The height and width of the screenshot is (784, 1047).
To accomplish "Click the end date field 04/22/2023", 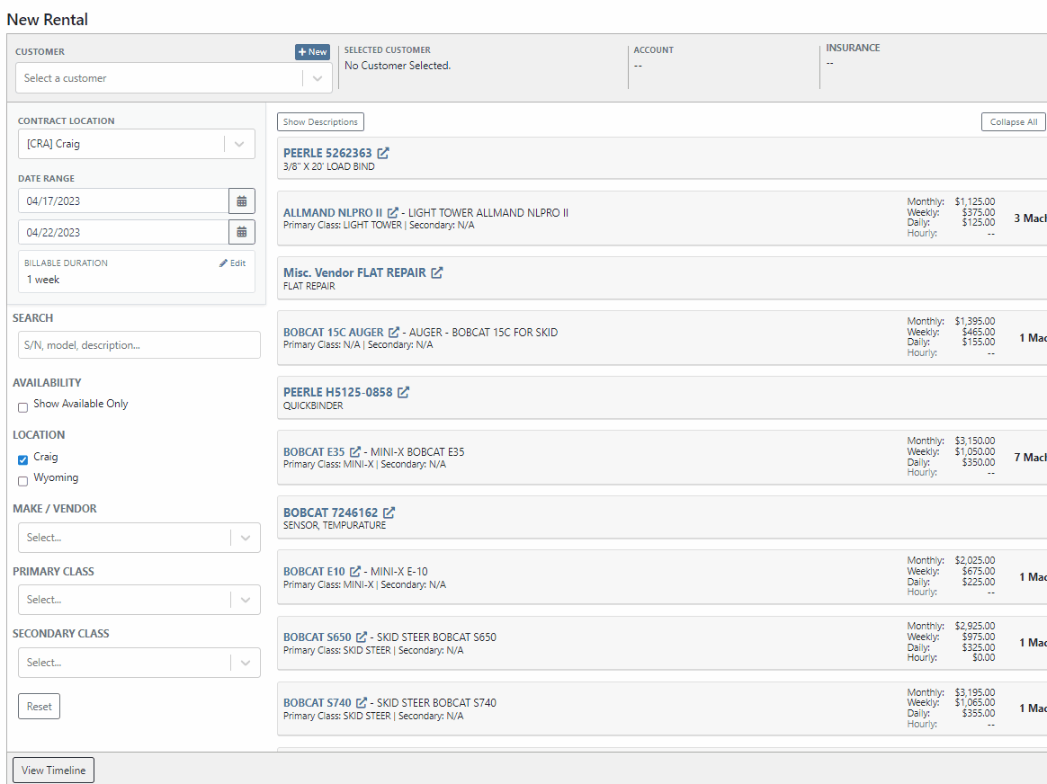I will click(x=123, y=232).
